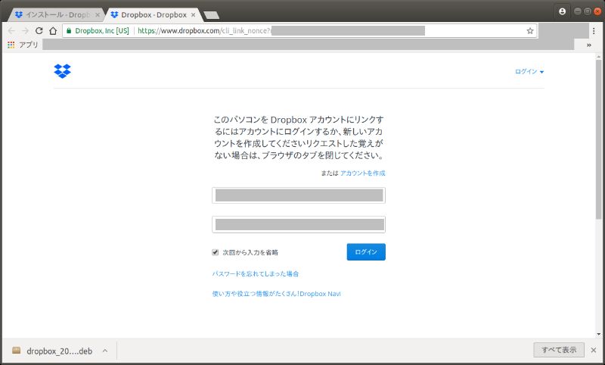Focus the password input field
605x365 pixels.
tap(299, 224)
